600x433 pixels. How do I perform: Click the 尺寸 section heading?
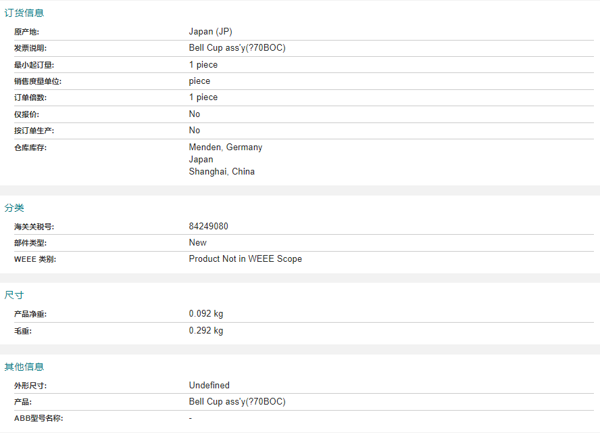pyautogui.click(x=14, y=295)
